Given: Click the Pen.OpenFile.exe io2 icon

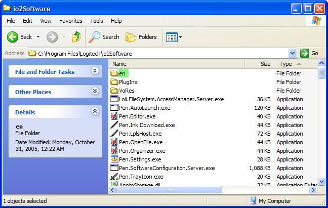Looking at the screenshot, I should click(114, 142).
